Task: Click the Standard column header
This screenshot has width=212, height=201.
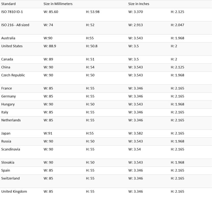Action: (x=8, y=4)
